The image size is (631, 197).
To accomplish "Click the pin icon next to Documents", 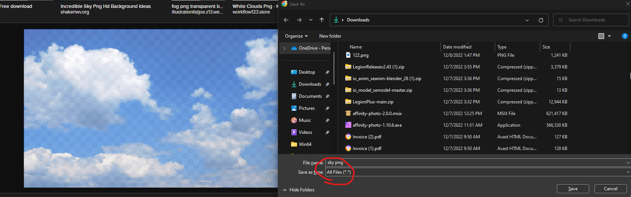I will [x=327, y=96].
